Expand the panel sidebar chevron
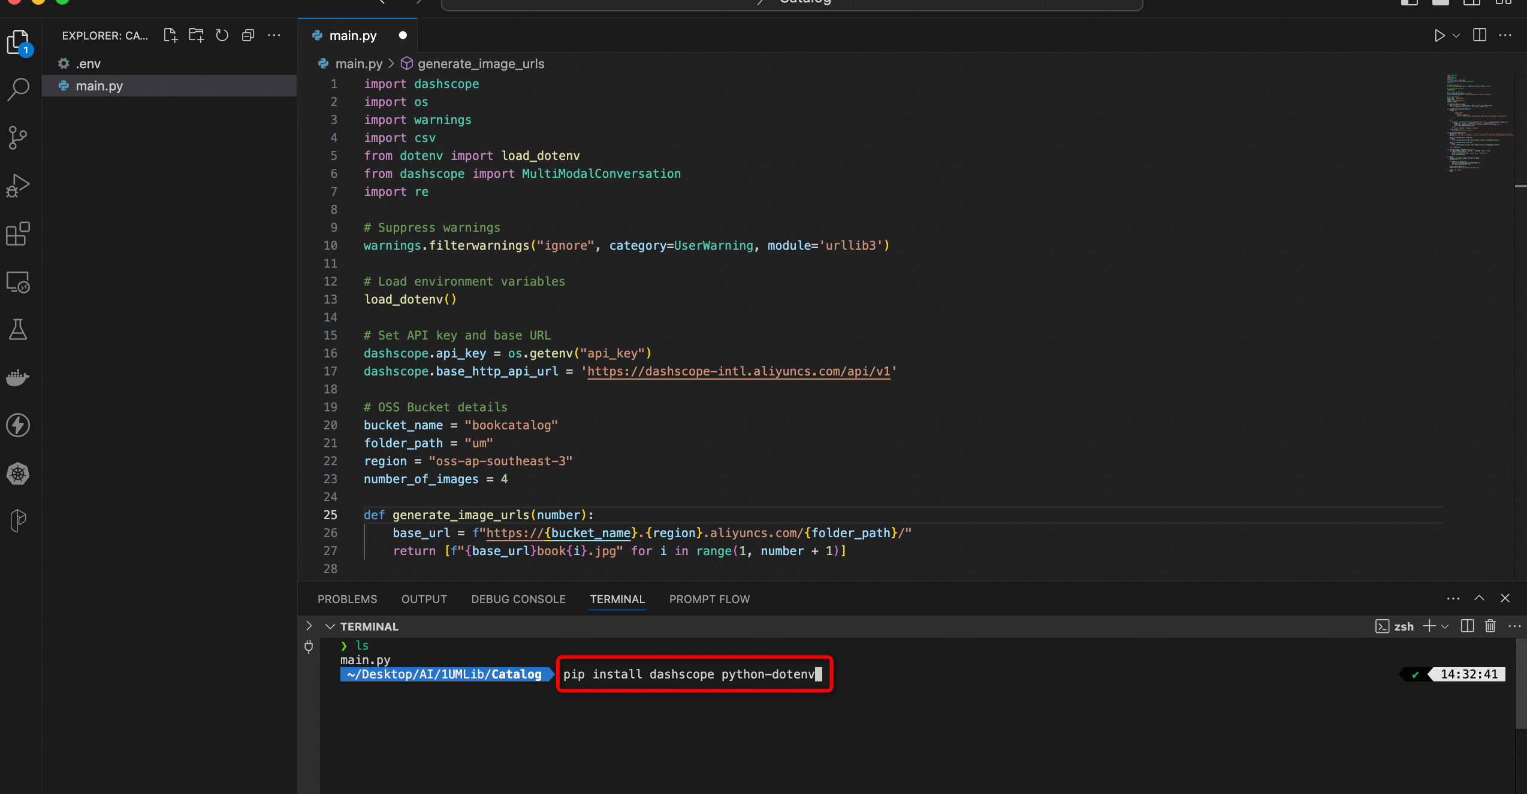The height and width of the screenshot is (794, 1527). click(309, 626)
